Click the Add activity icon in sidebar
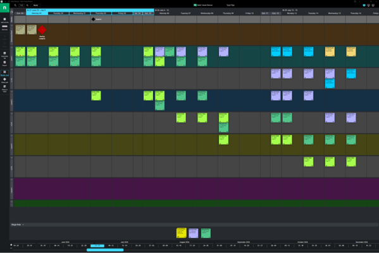 click(4, 19)
